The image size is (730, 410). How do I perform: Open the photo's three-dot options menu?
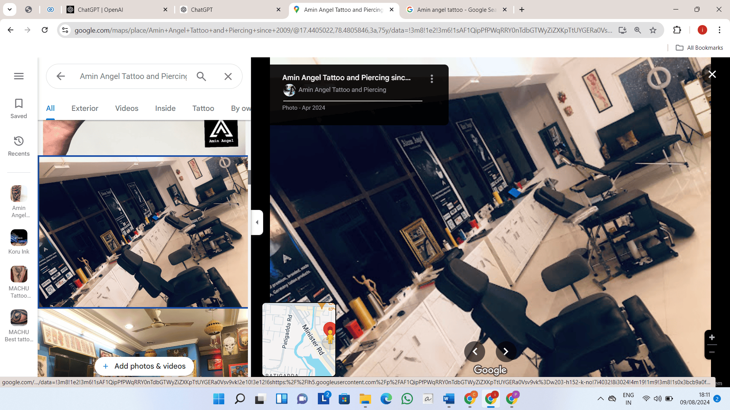click(432, 79)
